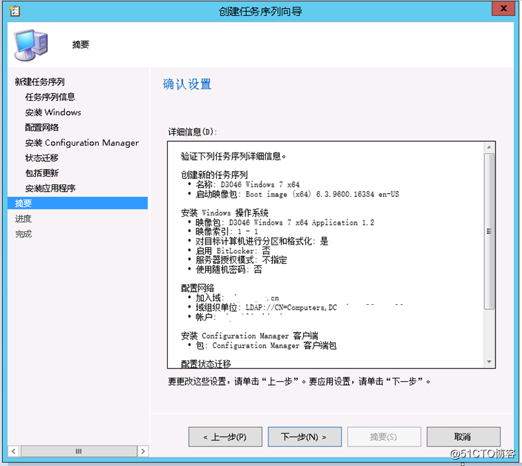
Task: Click the 服务器授权模式: 不指定 line
Action: tap(241, 260)
